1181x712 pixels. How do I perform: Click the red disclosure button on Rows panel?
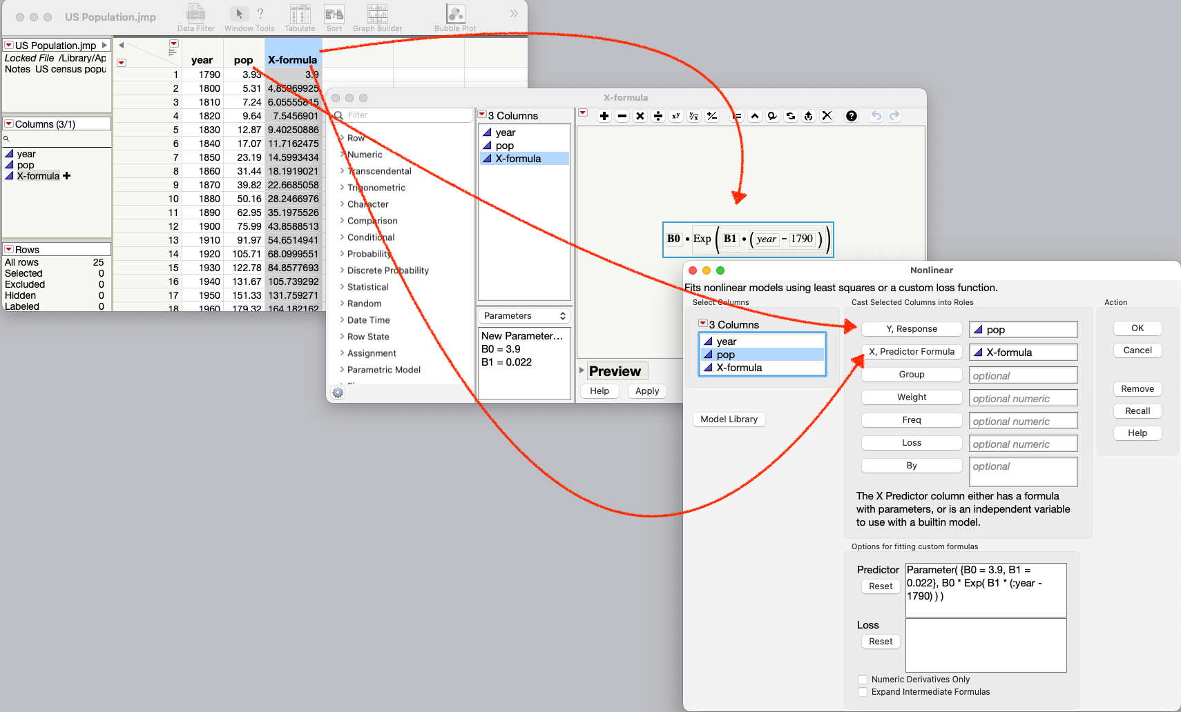[10, 249]
